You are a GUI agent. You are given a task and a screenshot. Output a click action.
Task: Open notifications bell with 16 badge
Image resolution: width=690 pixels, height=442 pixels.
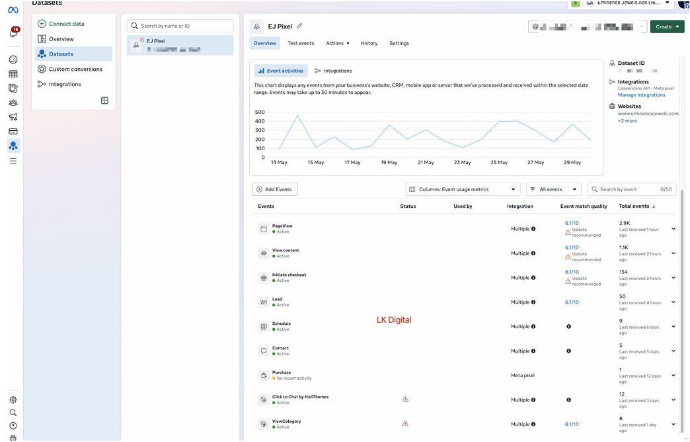(x=13, y=32)
